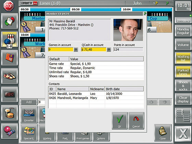Click the Default column header
Screen dimensions: 192x144
pos(59,59)
